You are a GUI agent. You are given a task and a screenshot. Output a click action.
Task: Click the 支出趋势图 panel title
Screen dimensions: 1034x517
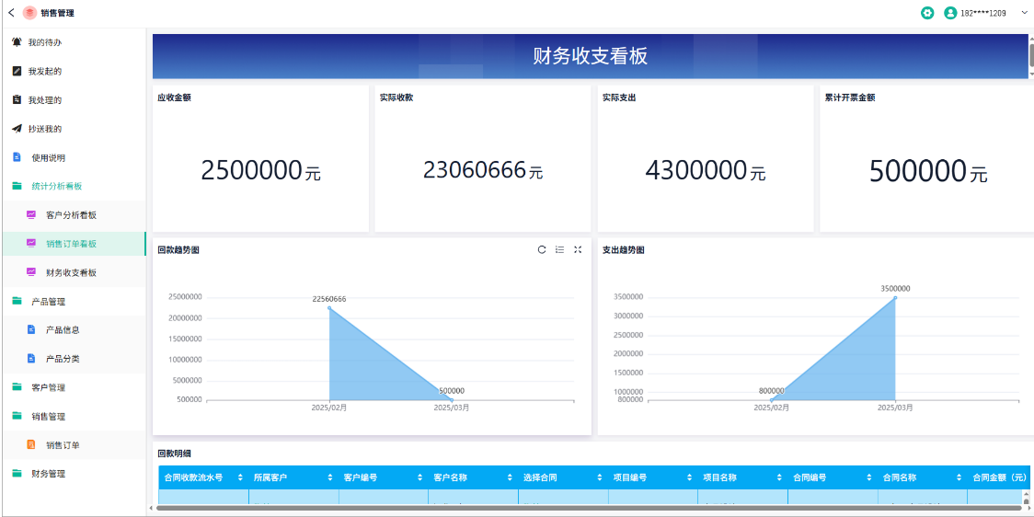pyautogui.click(x=623, y=250)
